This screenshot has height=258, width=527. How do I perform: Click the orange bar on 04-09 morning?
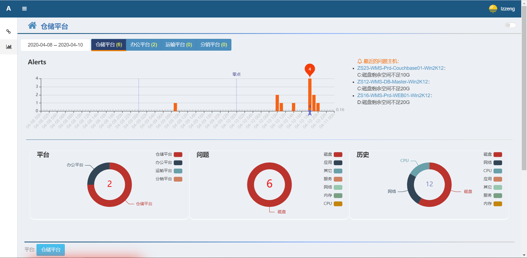click(175, 107)
